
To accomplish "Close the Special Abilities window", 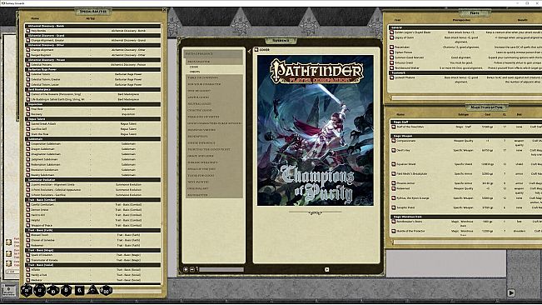I will 165,10.
